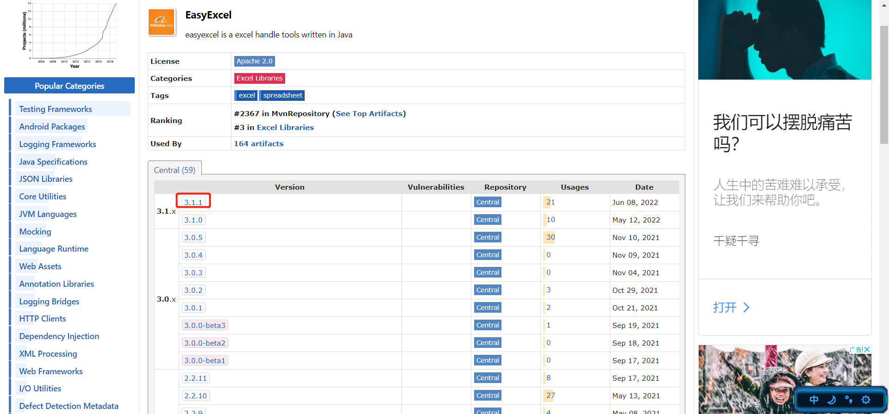889x414 pixels.
Task: Open version 2.2.11 link
Action: [195, 378]
